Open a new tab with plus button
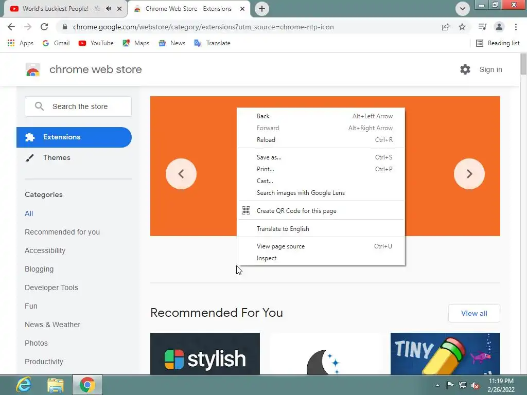 [262, 9]
